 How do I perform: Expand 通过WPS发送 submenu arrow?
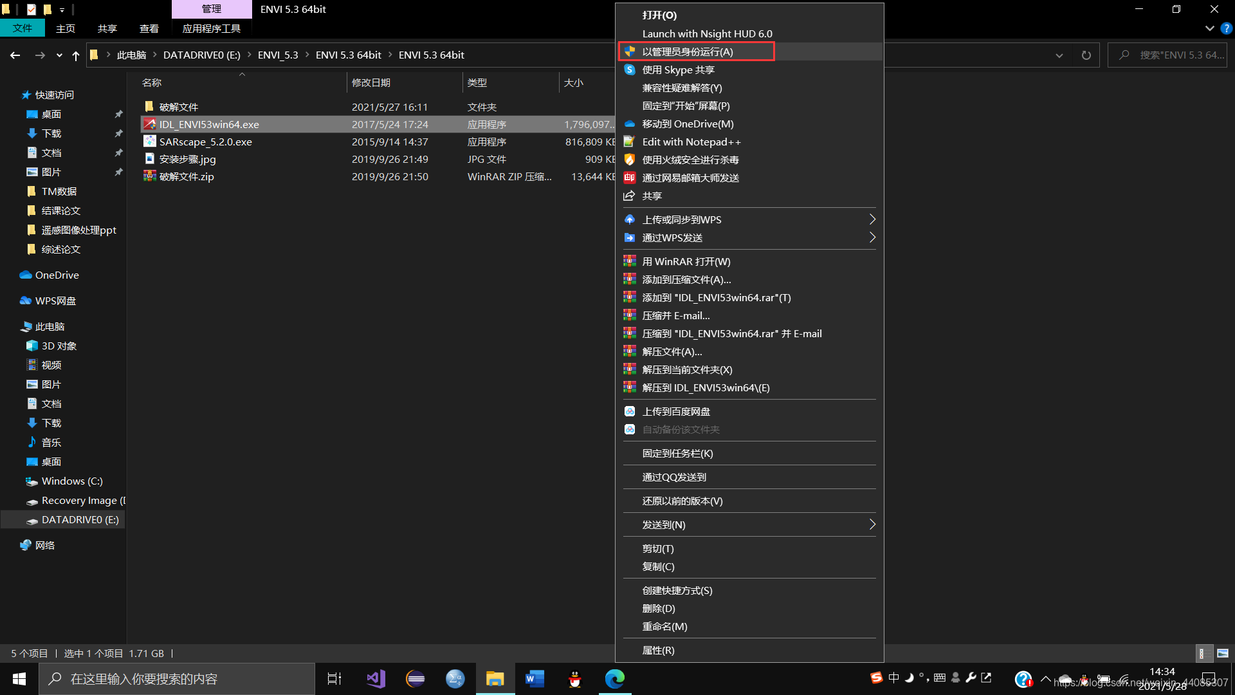pos(872,237)
